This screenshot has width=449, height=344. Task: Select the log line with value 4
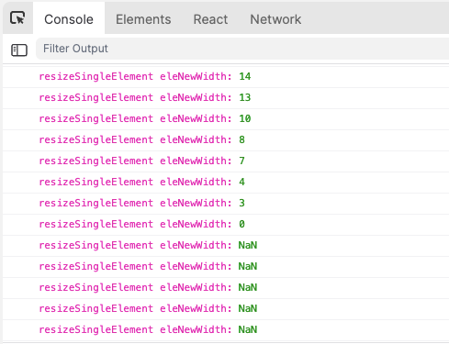click(x=226, y=183)
